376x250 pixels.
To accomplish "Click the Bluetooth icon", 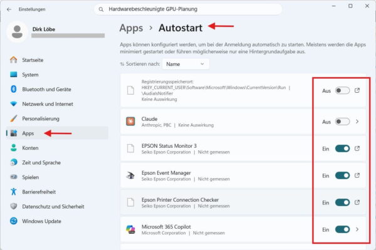I will pos(14,89).
